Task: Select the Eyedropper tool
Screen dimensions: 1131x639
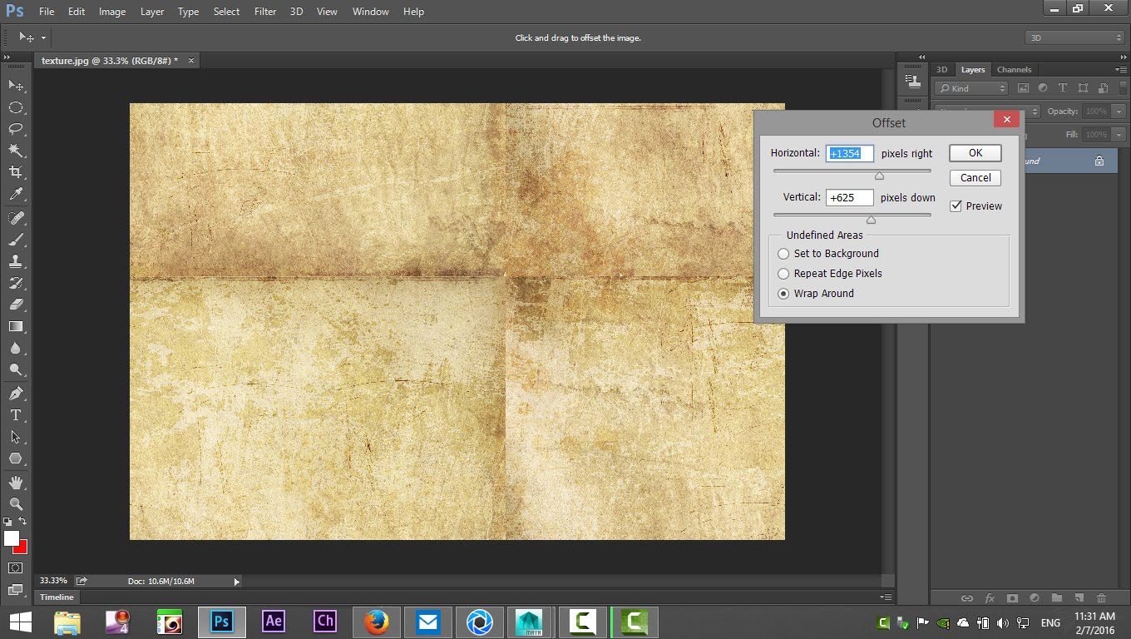Action: click(16, 195)
